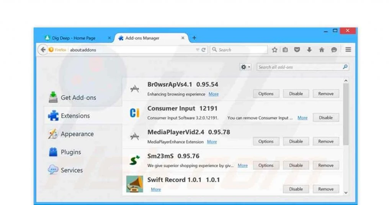Close the Add-ons Manager tab
This screenshot has height=205, width=392.
pos(183,38)
